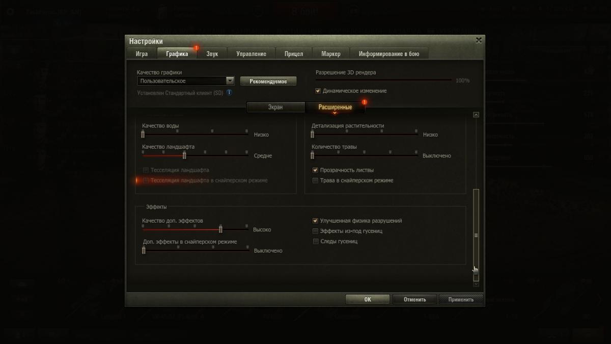This screenshot has width=611, height=344.
Task: Adjust the Детализация растительности slider
Action: click(x=365, y=135)
